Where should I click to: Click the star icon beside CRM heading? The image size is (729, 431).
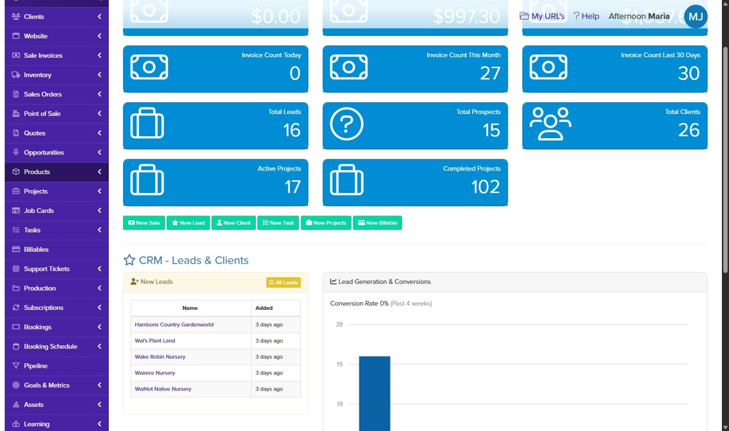click(130, 260)
